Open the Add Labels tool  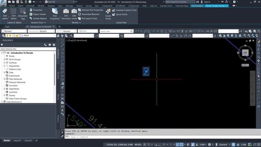tap(4, 14)
